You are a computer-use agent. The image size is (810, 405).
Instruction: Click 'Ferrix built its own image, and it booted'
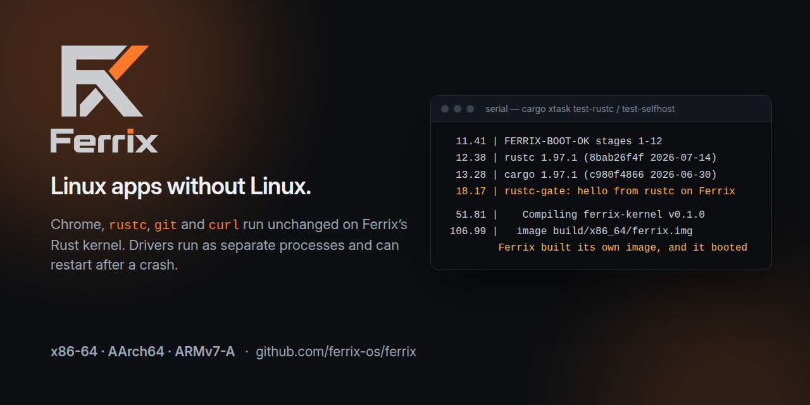pyautogui.click(x=623, y=247)
